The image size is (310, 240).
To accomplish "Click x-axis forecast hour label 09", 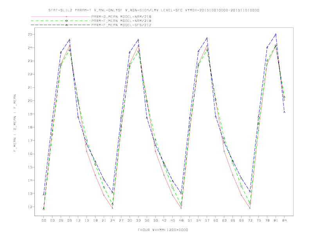I will (x=69, y=220).
